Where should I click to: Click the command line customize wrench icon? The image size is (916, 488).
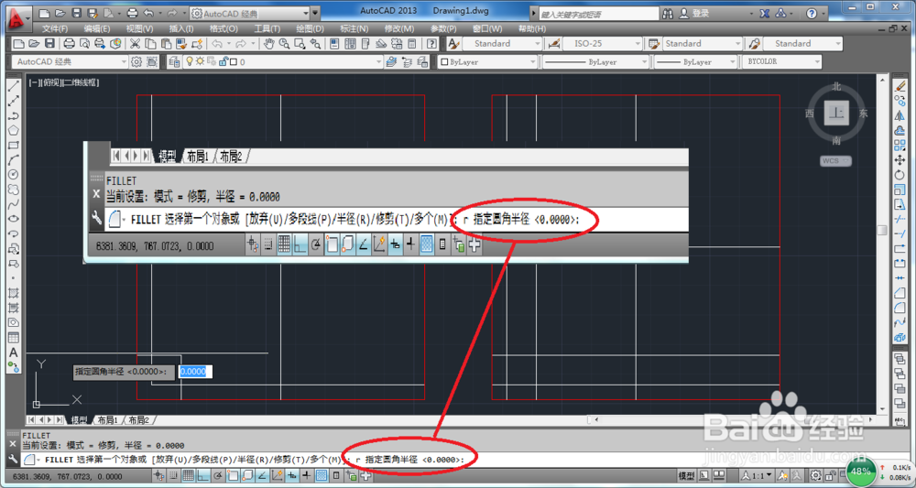point(14,460)
